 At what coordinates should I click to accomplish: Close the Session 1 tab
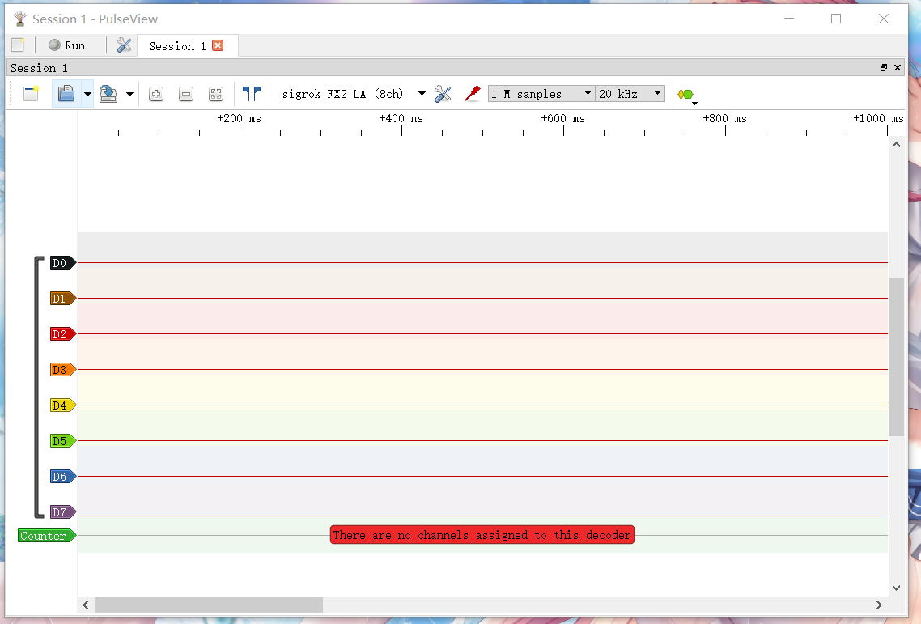point(218,45)
